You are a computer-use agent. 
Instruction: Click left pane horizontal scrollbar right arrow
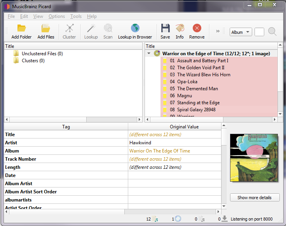(140, 119)
